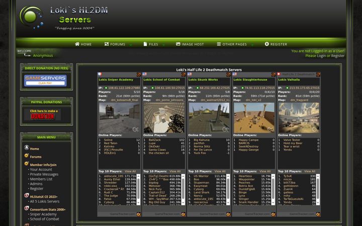Open the dm_loki_v2 map thumbnail
362x226 pixels.
(254, 118)
